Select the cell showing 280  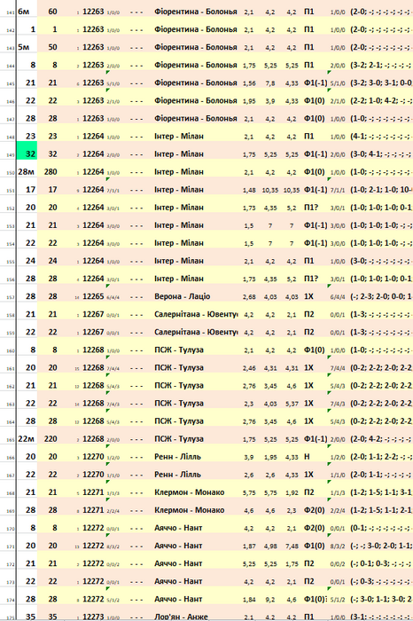(51, 171)
